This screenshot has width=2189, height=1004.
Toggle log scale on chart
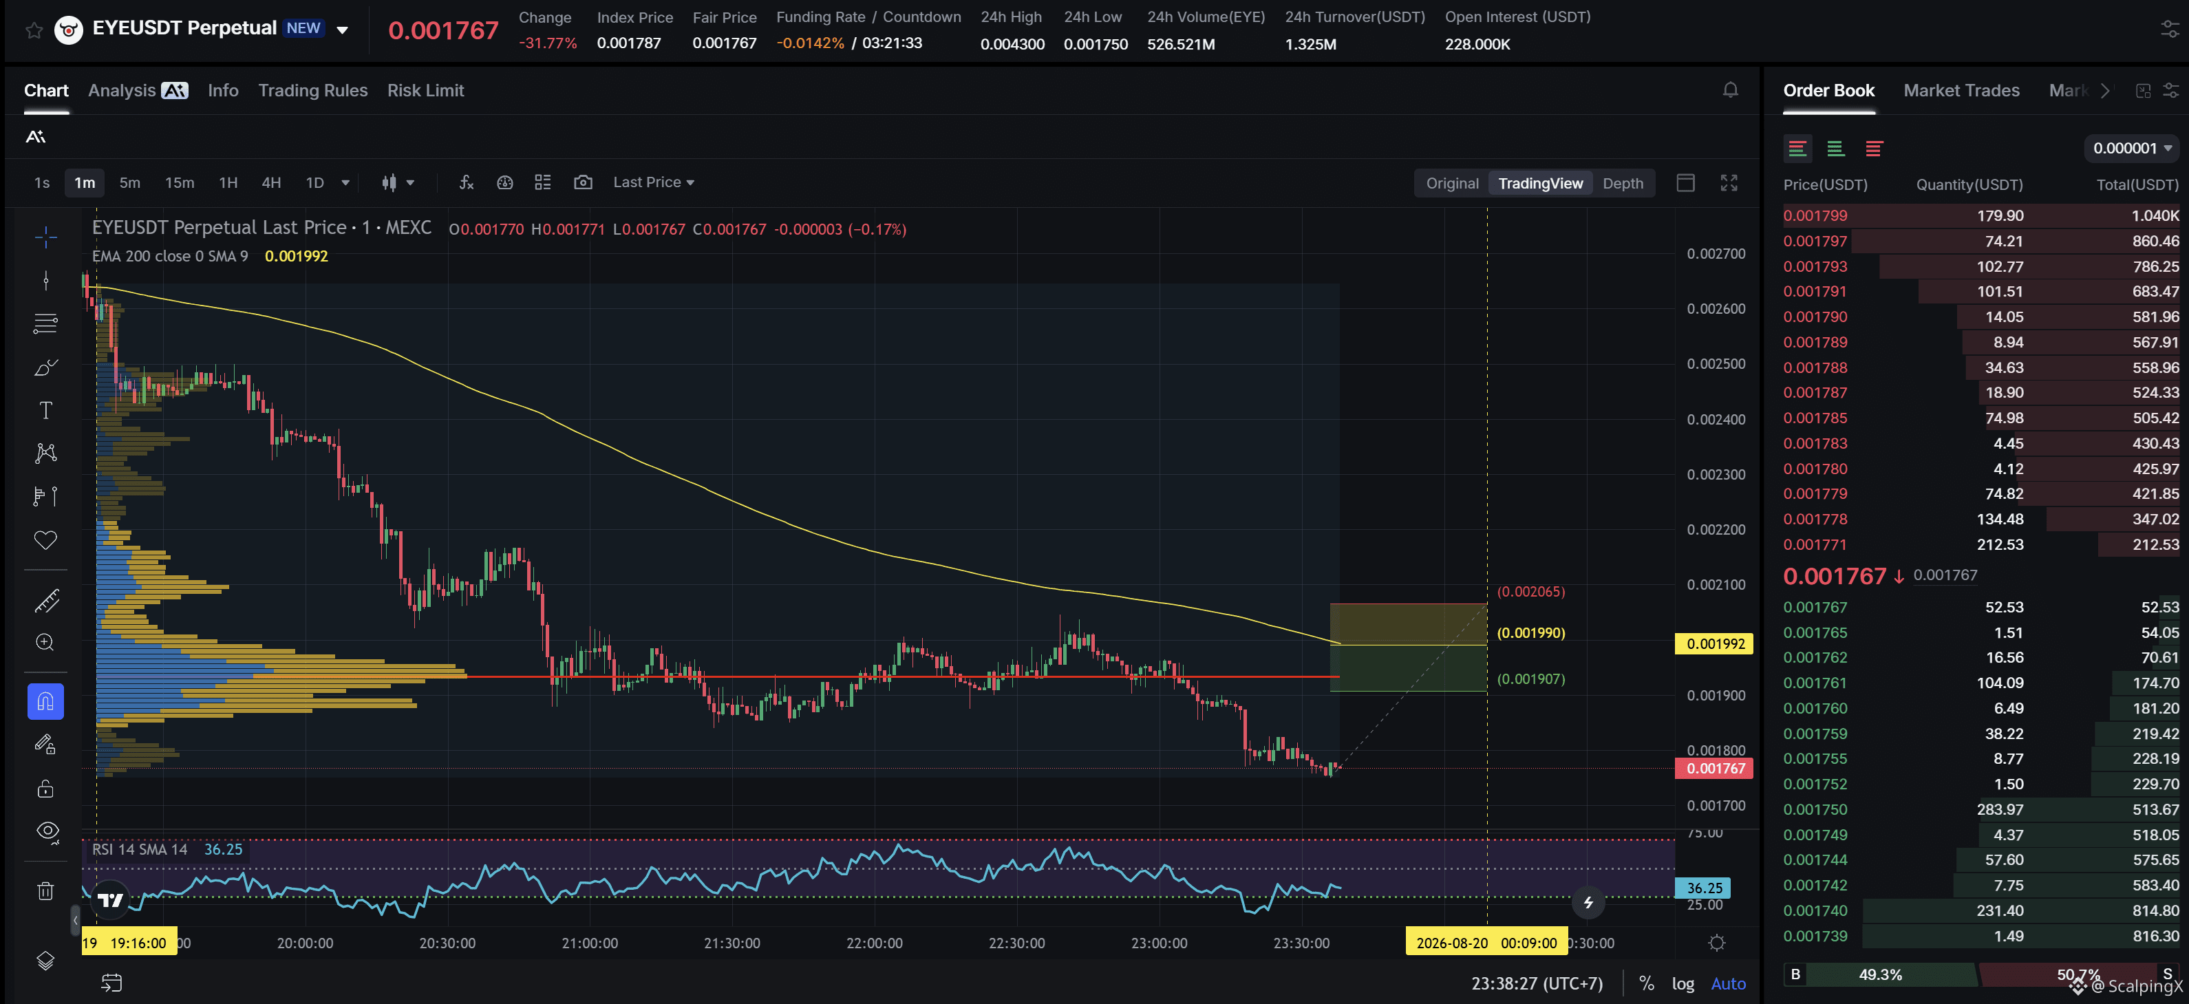(1683, 983)
